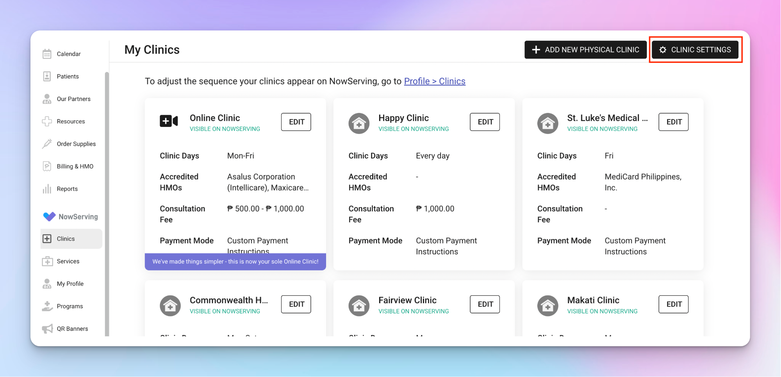781x377 pixels.
Task: Click Every day clinic days value
Action: [x=433, y=156]
